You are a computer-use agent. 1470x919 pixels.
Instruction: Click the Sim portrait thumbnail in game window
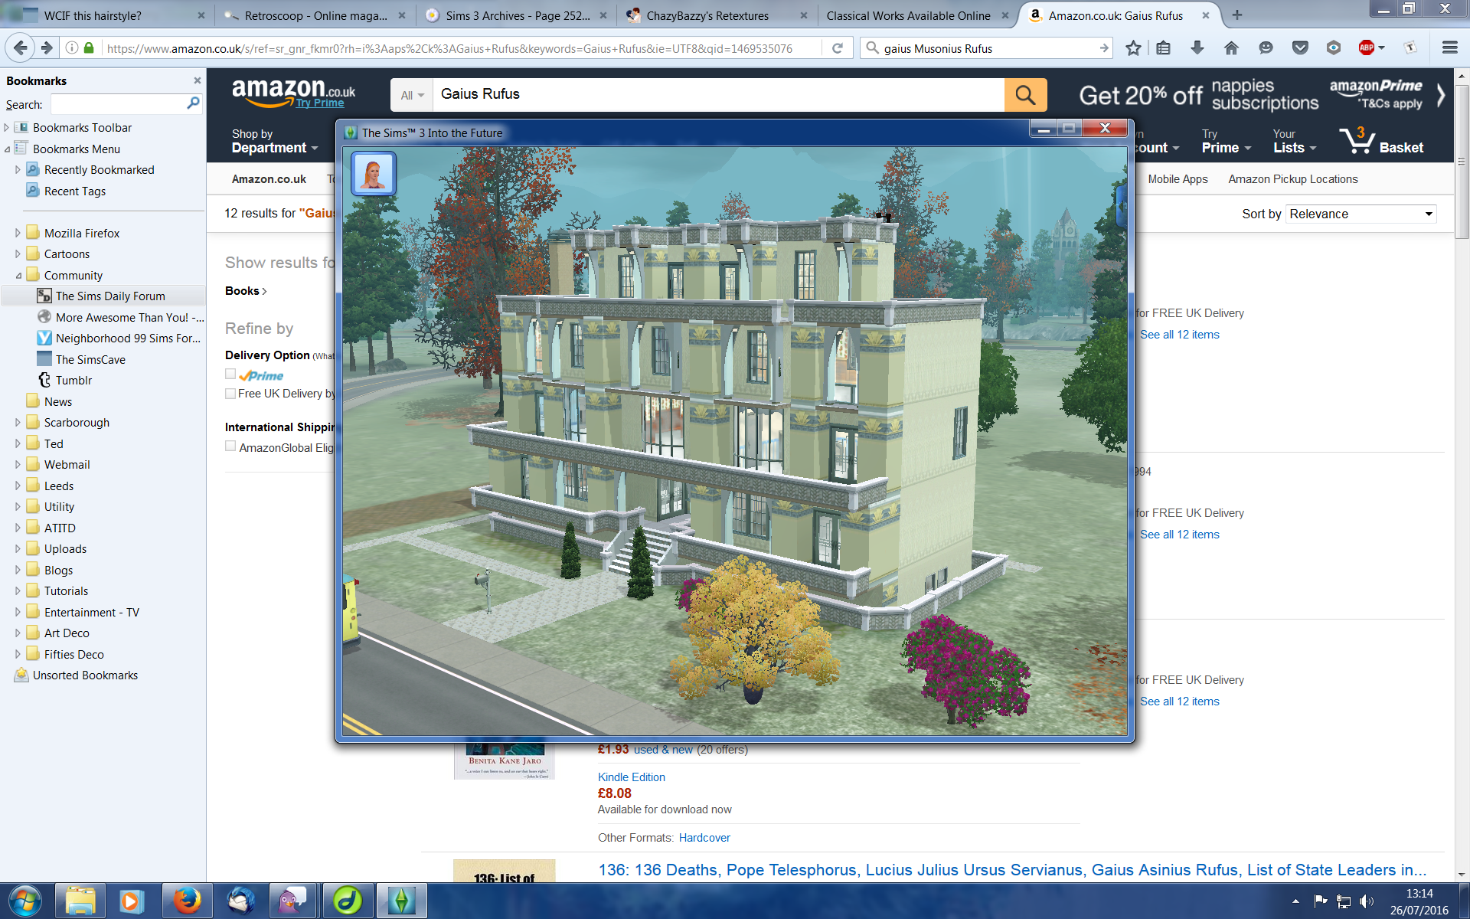coord(374,172)
